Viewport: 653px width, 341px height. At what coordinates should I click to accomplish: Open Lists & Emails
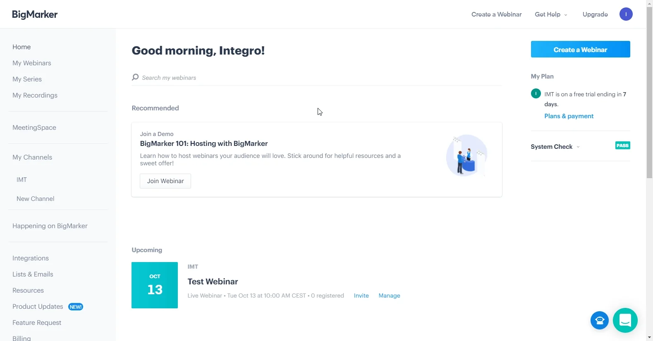[33, 274]
